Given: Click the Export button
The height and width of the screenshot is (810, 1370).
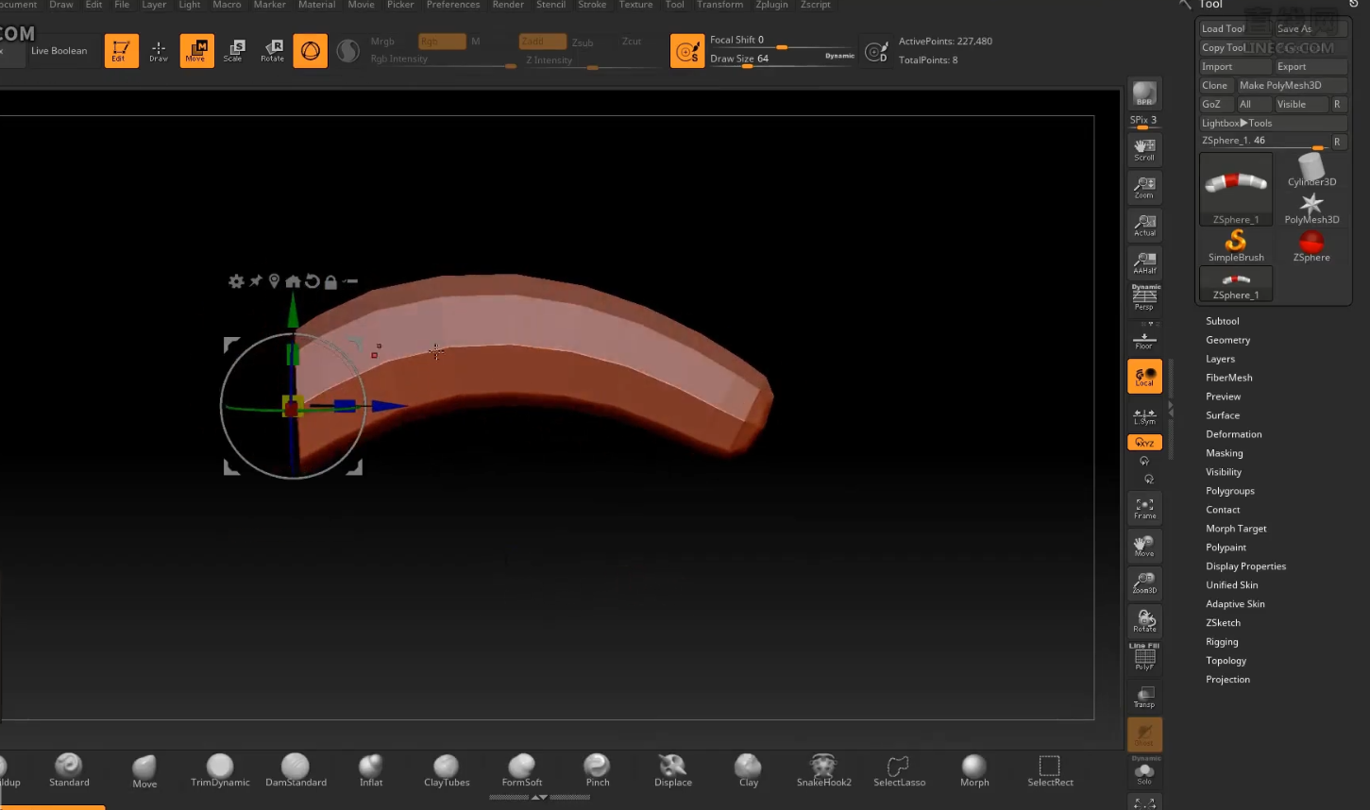Looking at the screenshot, I should [1310, 66].
